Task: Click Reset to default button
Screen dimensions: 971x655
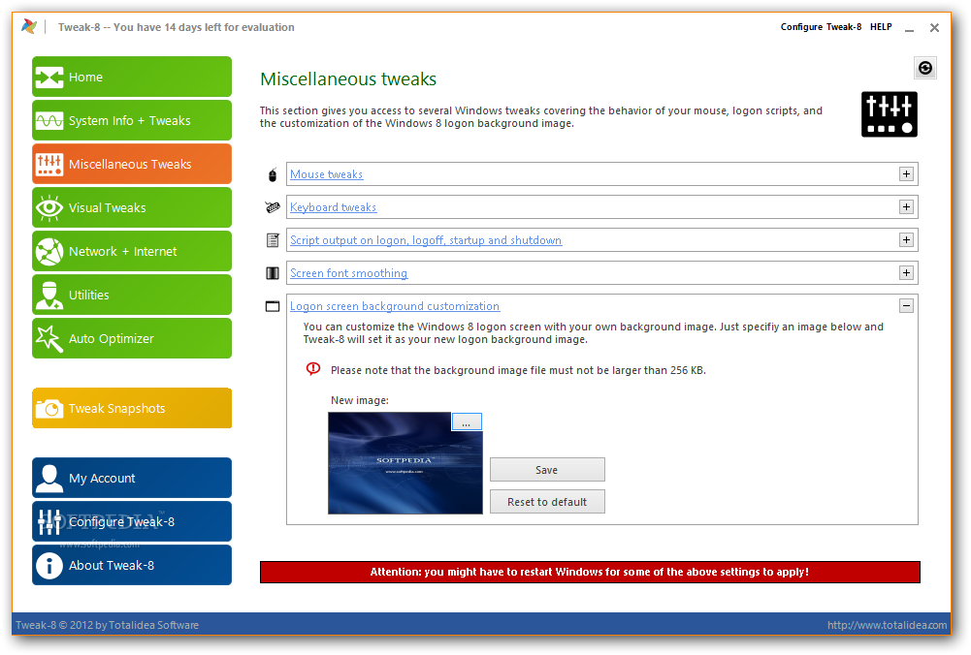Action: coord(547,502)
